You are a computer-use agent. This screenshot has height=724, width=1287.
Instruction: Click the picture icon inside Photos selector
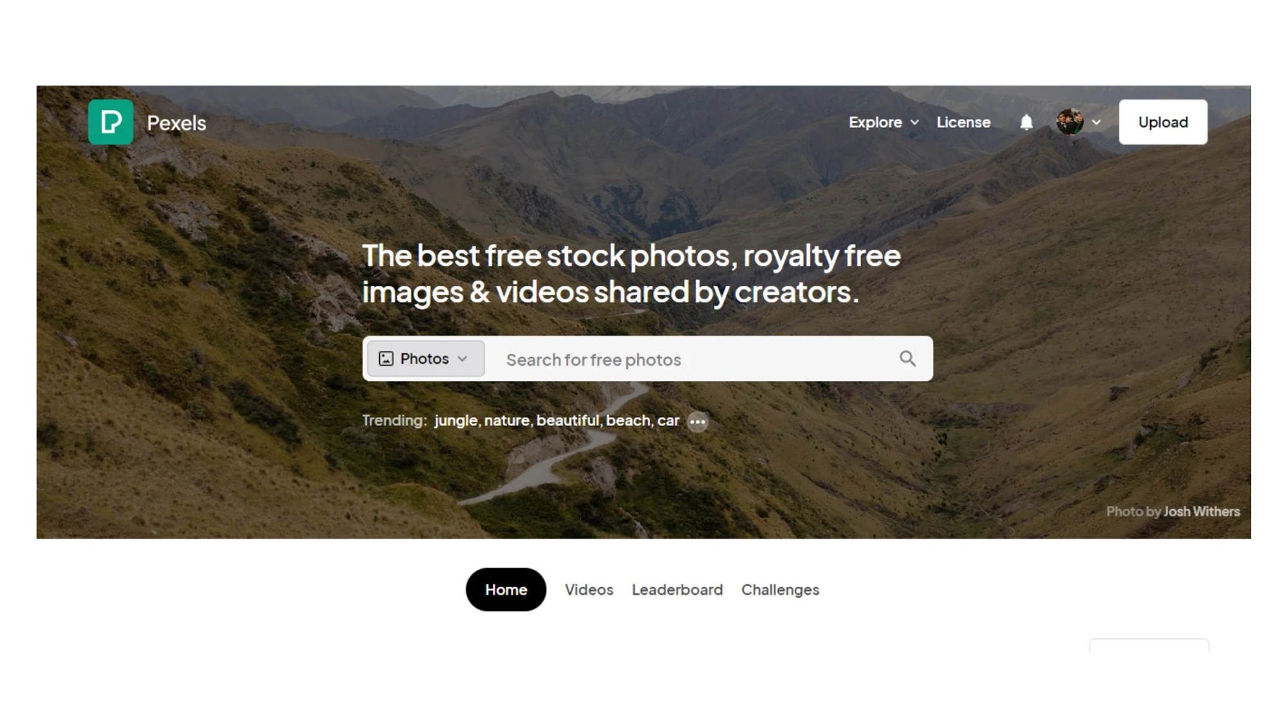click(x=386, y=358)
